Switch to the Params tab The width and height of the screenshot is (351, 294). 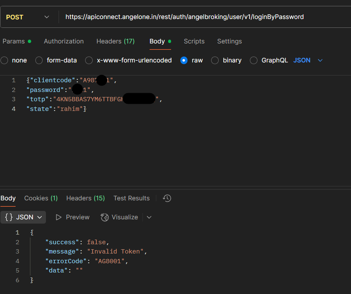[16, 41]
